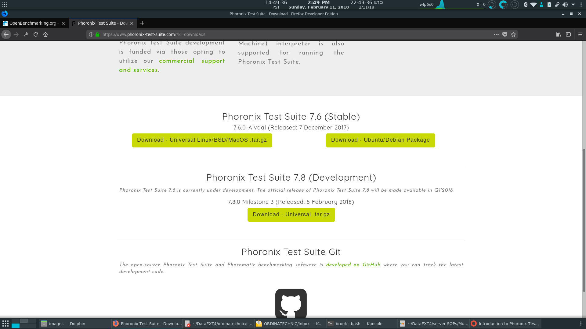
Task: Close the OpenBenchmarking.org tab
Action: click(63, 23)
